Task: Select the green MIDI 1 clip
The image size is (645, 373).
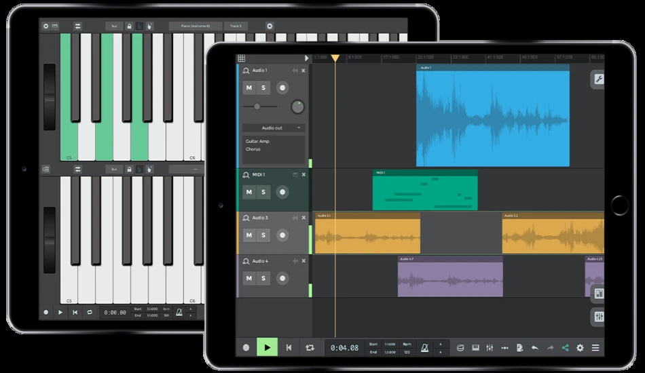Action: 425,190
